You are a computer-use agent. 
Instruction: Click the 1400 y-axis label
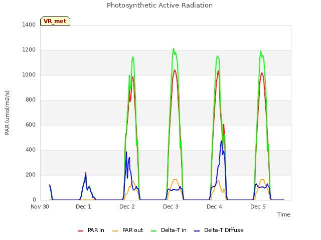[x=29, y=24]
